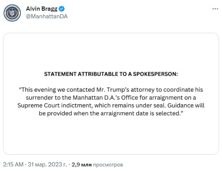Click the blank area below the statement text
Viewport: 222px width, 171px height.
tap(111, 135)
